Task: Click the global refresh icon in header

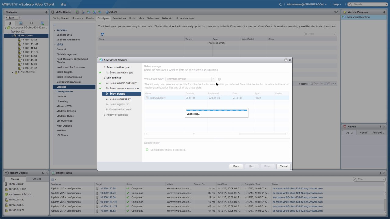Action: pos(281,4)
